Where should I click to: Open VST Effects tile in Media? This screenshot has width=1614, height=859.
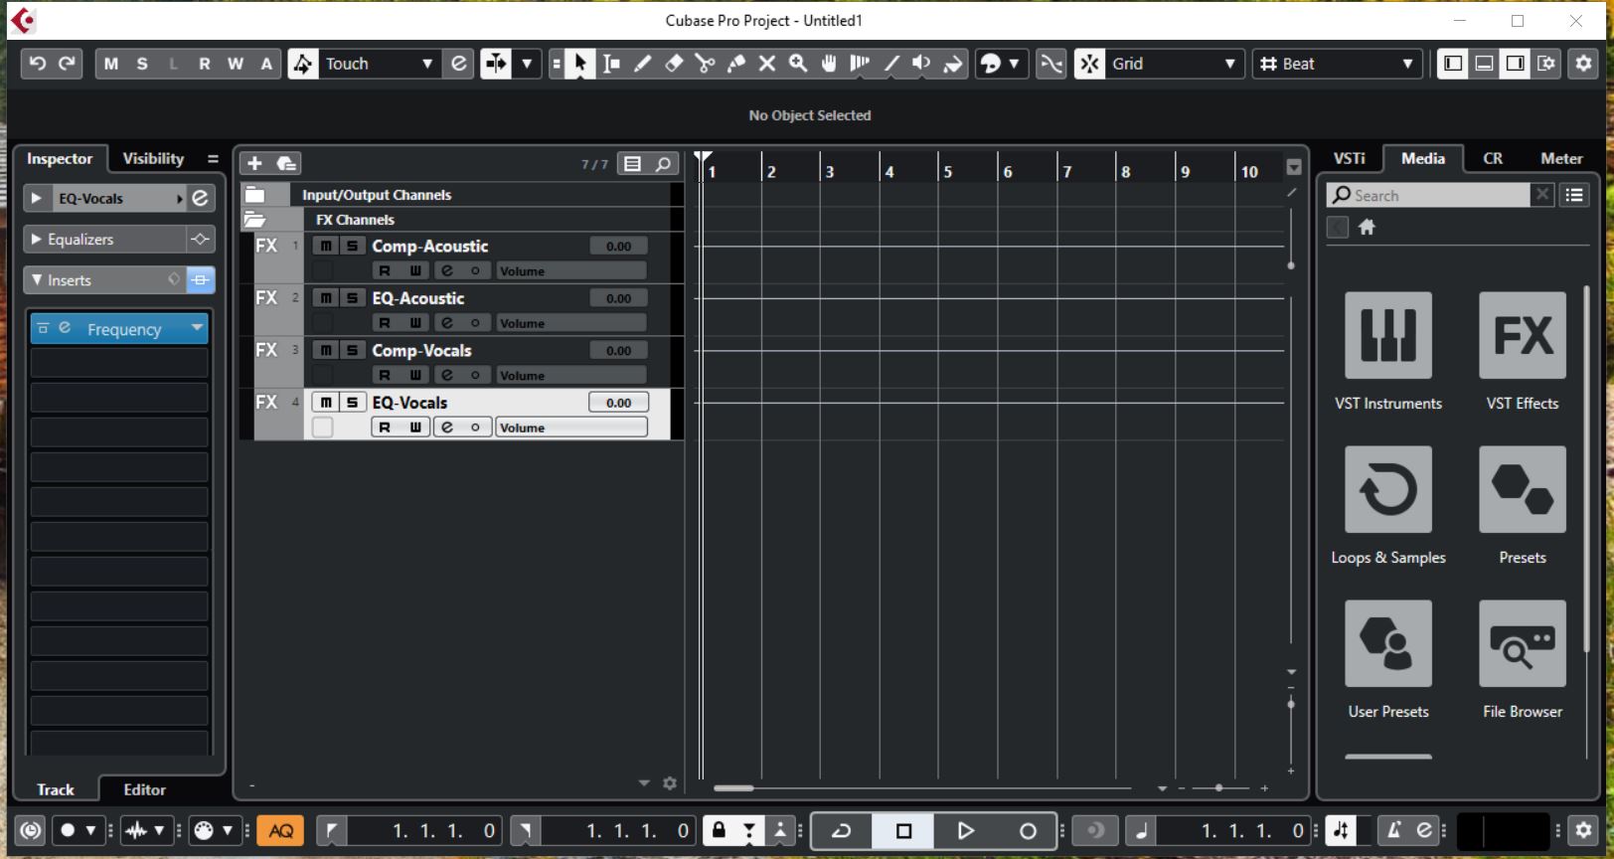coord(1523,335)
